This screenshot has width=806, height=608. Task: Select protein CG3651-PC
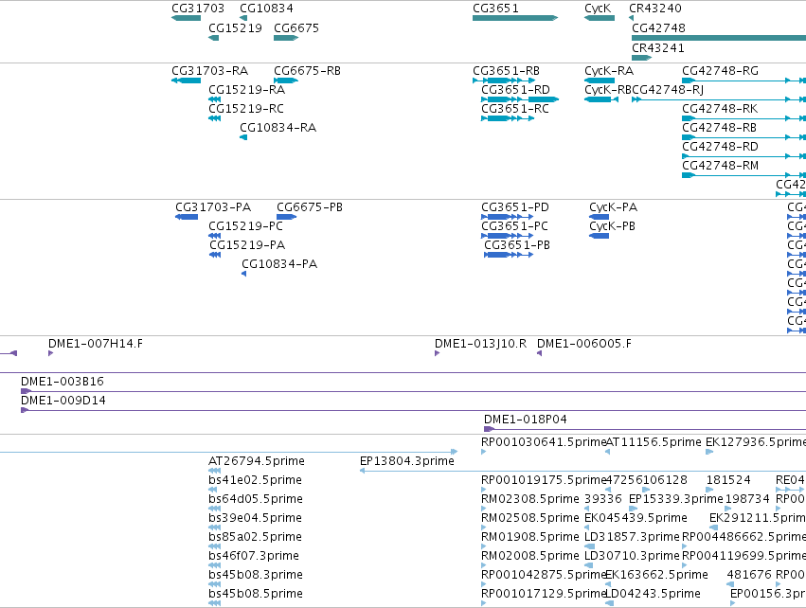[507, 236]
